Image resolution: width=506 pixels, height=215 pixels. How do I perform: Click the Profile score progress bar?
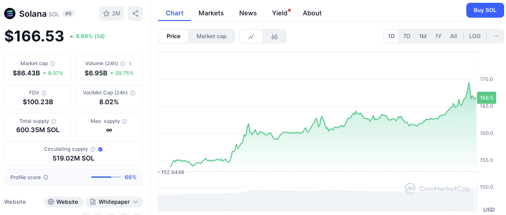(106, 177)
